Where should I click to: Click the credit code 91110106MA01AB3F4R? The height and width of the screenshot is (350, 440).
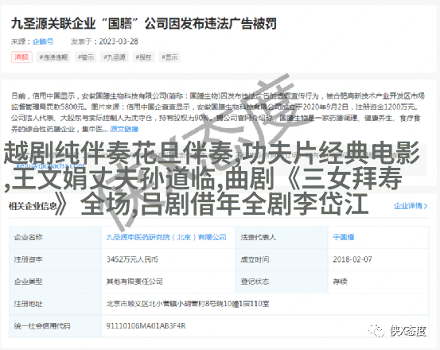[146, 326]
